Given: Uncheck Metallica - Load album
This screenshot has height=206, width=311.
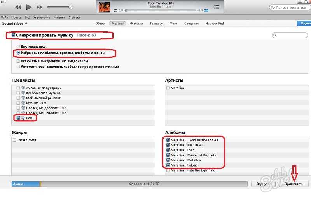Looking at the screenshot, I should [x=168, y=150].
